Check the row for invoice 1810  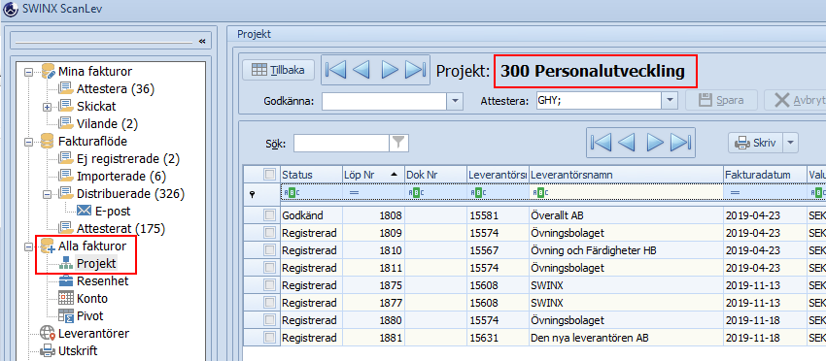269,250
